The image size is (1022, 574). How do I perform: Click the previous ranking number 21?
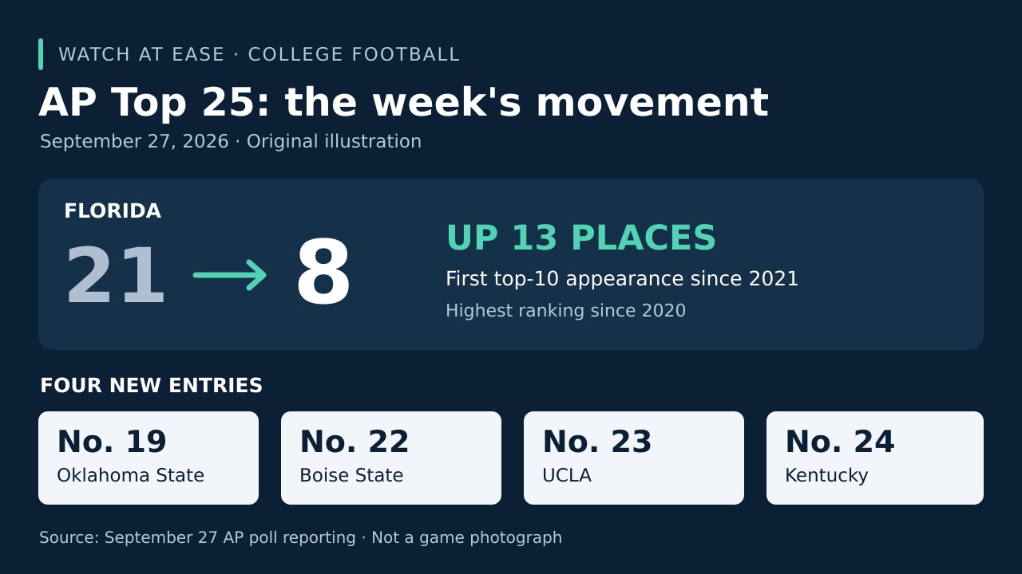[115, 277]
